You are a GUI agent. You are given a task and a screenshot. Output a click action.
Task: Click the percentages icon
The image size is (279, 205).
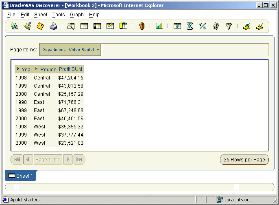pos(203,26)
